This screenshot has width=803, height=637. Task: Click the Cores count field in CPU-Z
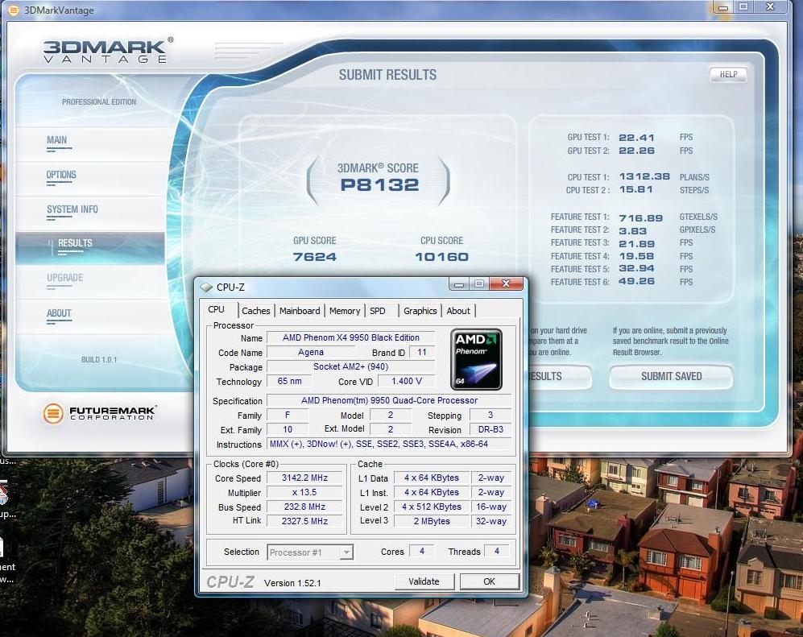(x=422, y=551)
